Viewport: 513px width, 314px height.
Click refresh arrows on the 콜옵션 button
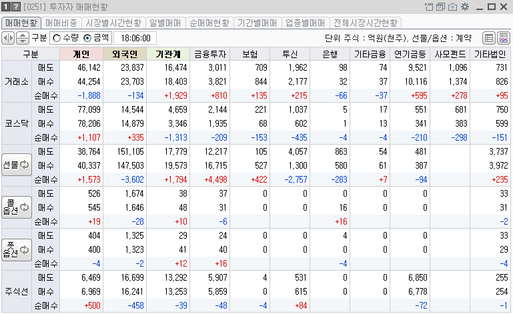click(x=25, y=207)
